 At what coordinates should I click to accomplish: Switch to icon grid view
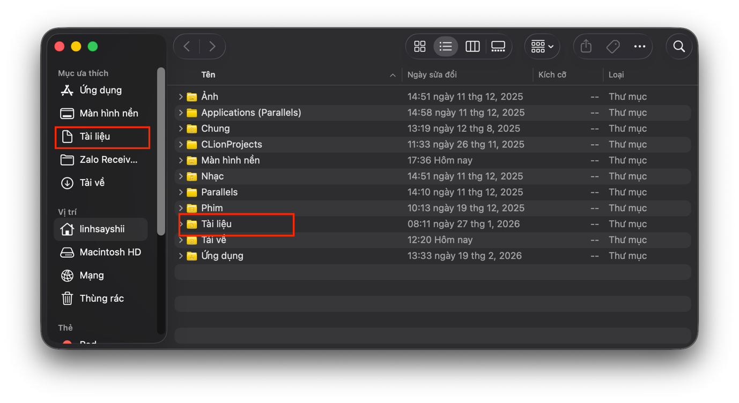tap(420, 47)
